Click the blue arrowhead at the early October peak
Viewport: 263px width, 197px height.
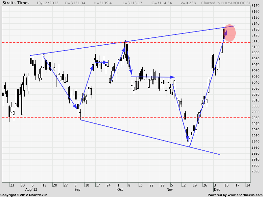[x=124, y=49]
